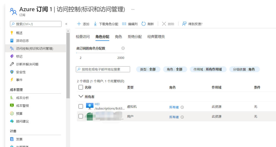Click the 成本警报 green alert icon

coord(12,105)
